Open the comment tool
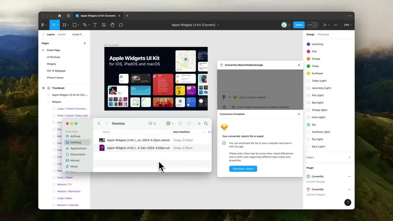This screenshot has width=393, height=221. 121,25
